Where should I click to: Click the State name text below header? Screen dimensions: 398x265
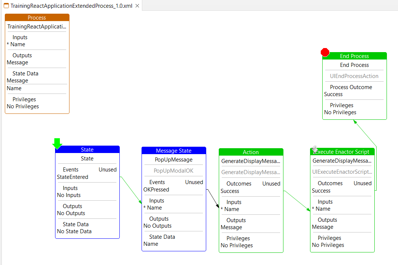coord(87,159)
